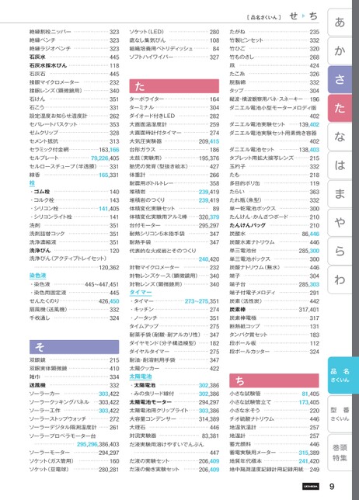Open the underlined 染色液 category heading

(37, 276)
